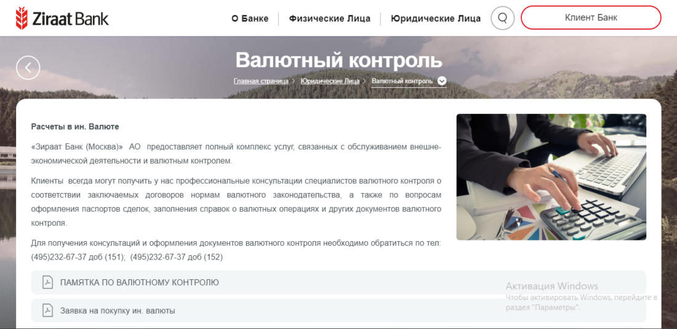The height and width of the screenshot is (329, 677).
Task: Open the Заявка на покупку ин. валюты document
Action: (118, 311)
